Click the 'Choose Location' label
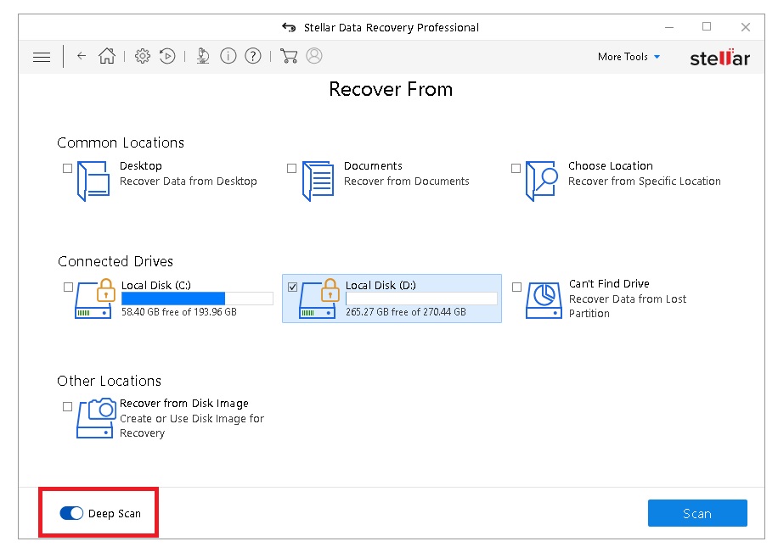Screen dimensions: 778x547 coord(611,166)
